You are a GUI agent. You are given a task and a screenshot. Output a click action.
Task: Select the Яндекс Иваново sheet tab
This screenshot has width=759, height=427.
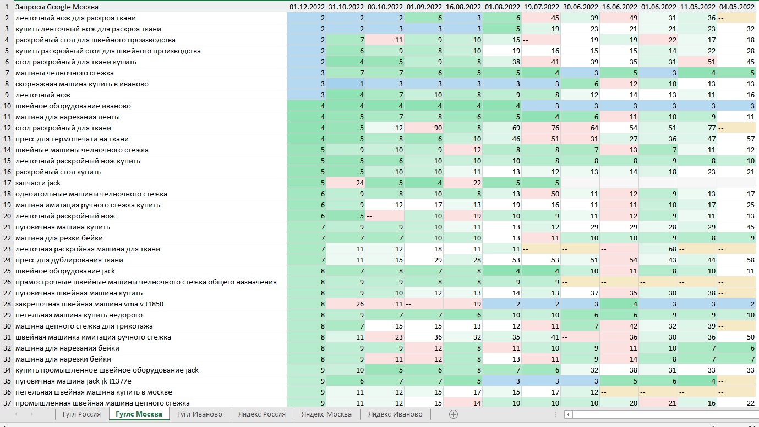click(x=395, y=414)
